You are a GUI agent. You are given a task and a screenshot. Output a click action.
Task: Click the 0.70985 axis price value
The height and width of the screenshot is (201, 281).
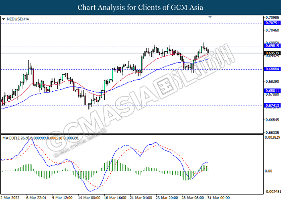click(272, 17)
